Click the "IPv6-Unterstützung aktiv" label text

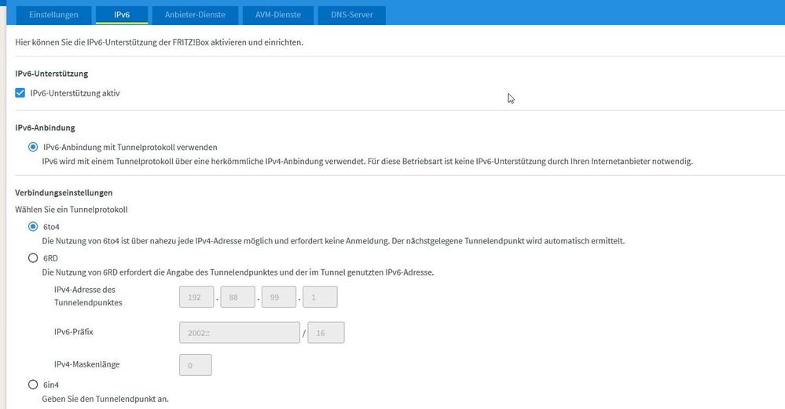[75, 93]
